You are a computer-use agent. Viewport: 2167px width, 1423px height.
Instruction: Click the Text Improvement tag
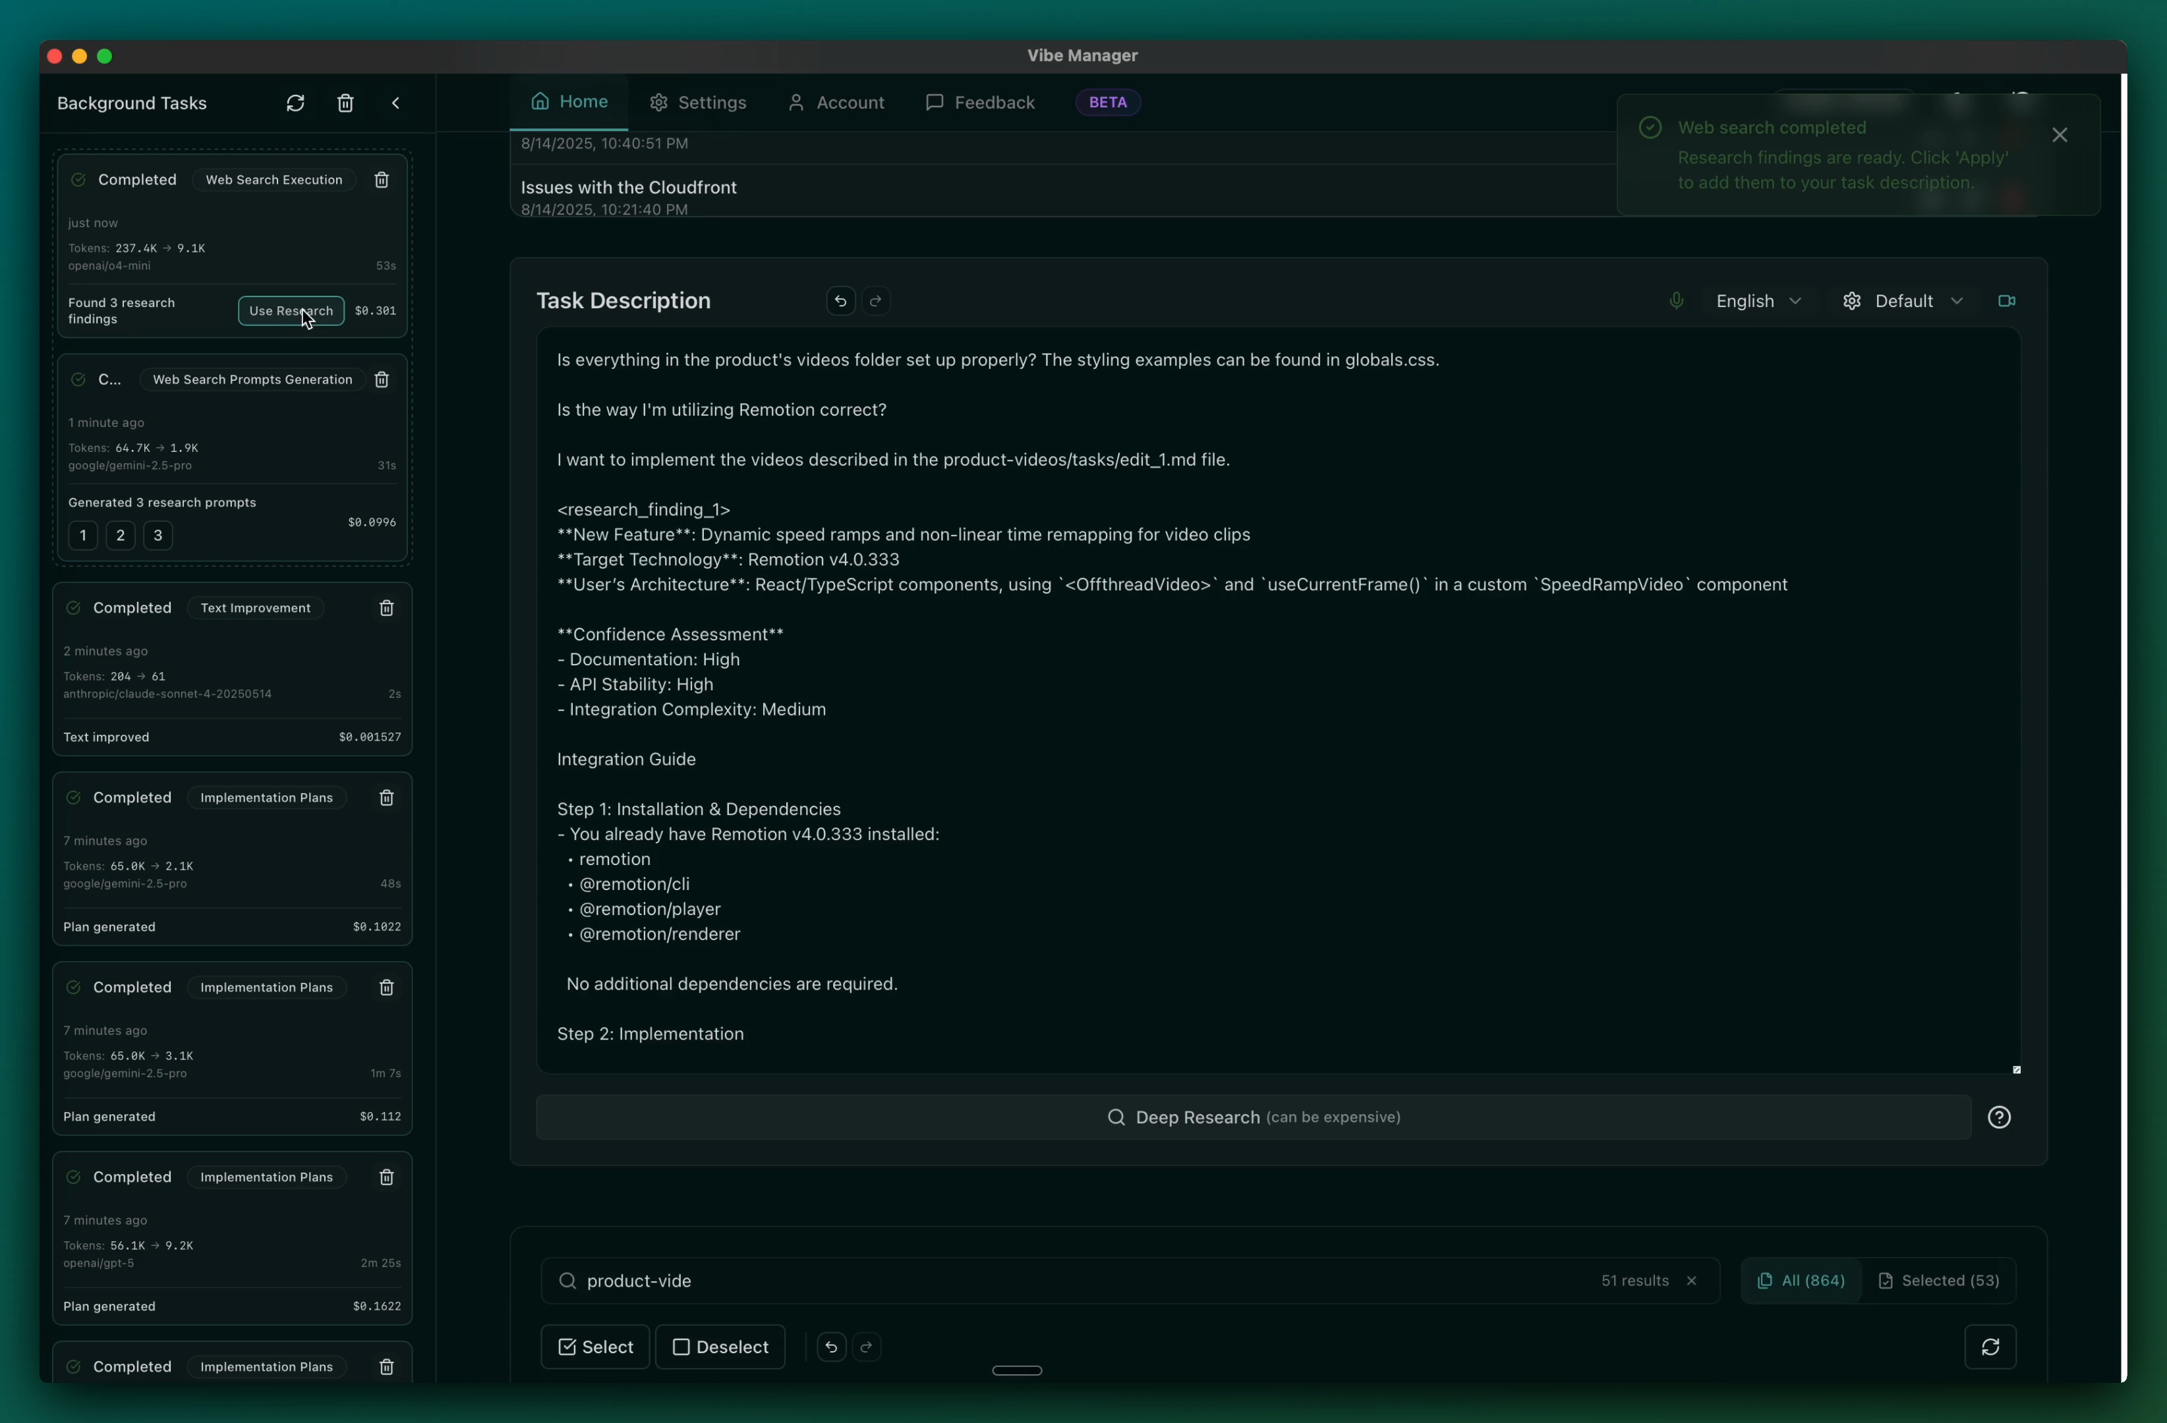point(255,608)
